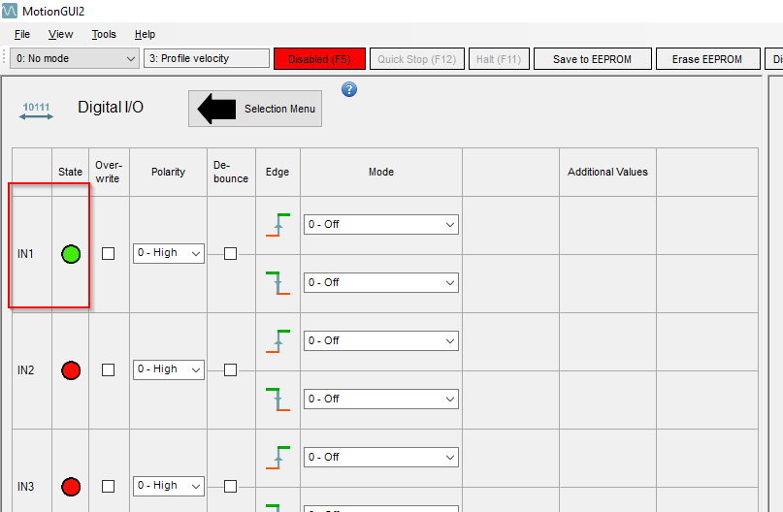Click the State column header
Screen dimensions: 783x512
coord(70,172)
